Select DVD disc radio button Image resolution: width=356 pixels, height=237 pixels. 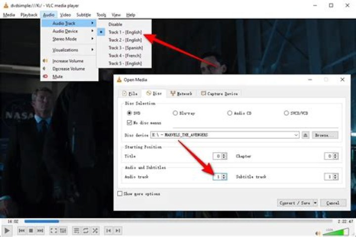(130, 113)
